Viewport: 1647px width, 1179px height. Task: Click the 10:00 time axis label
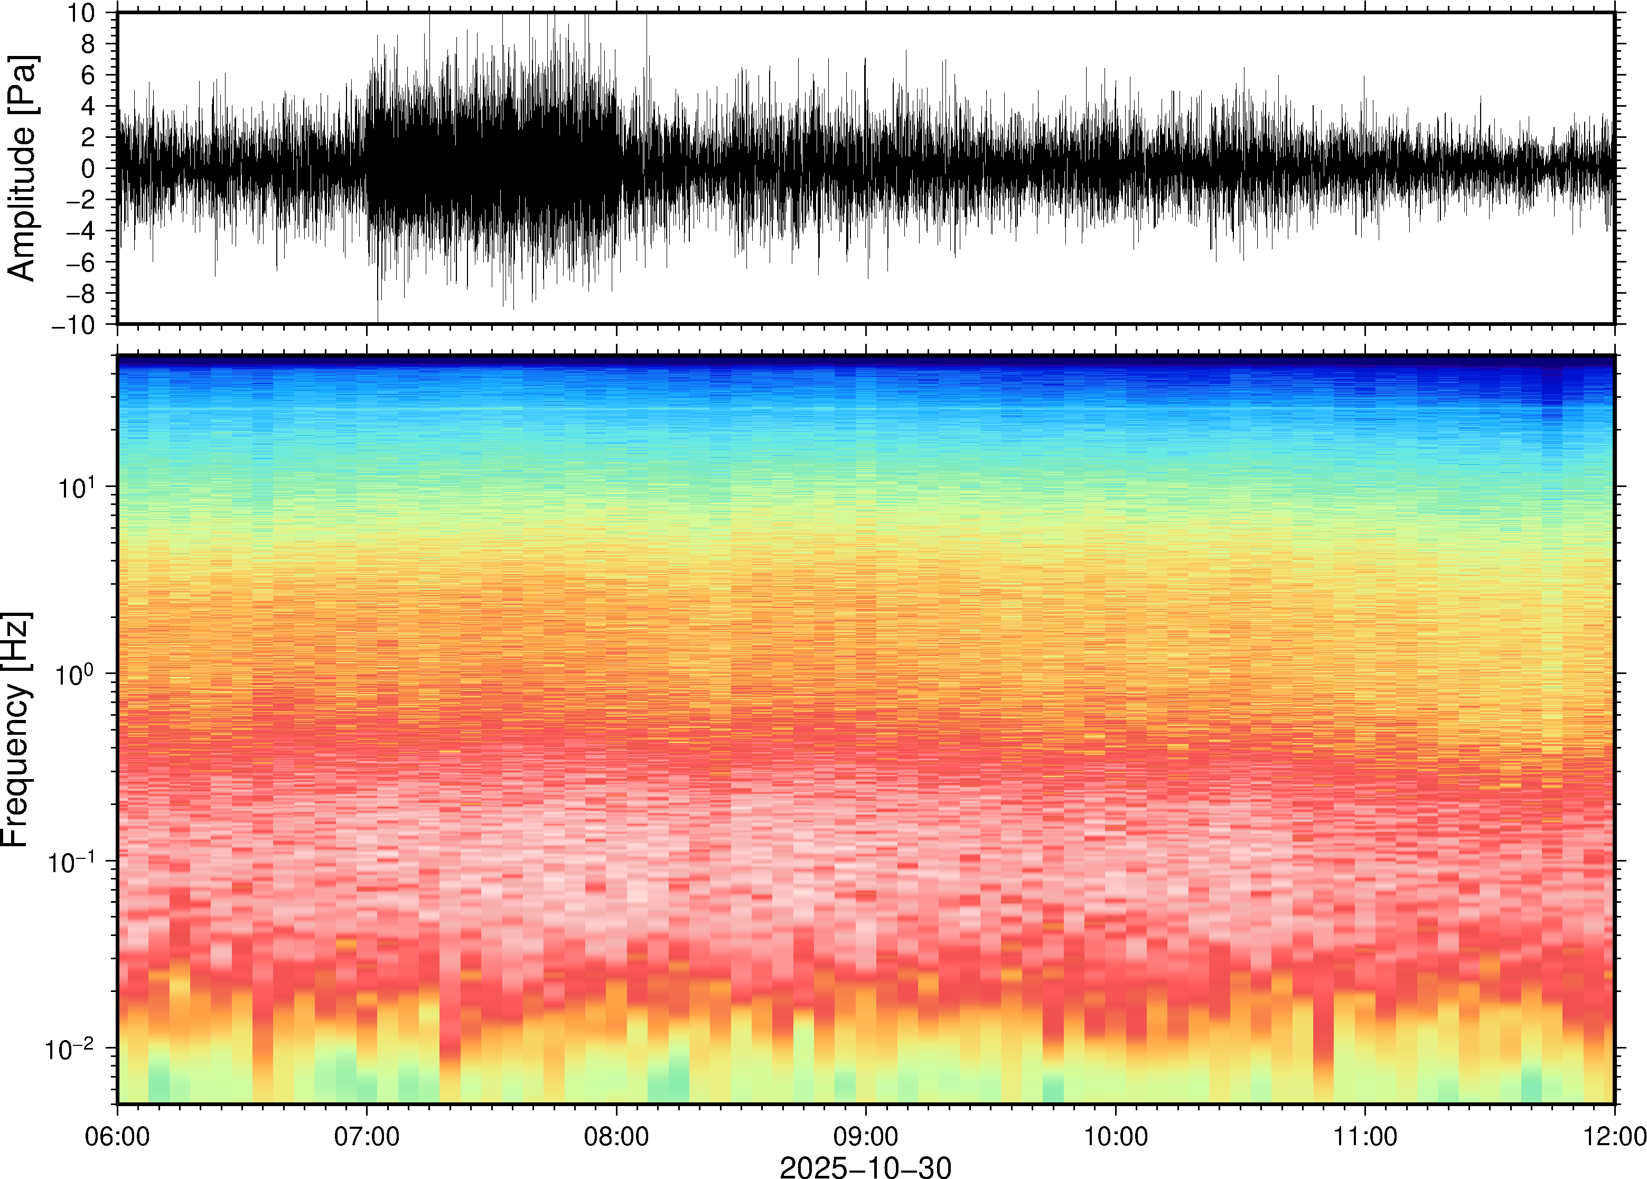1116,1136
